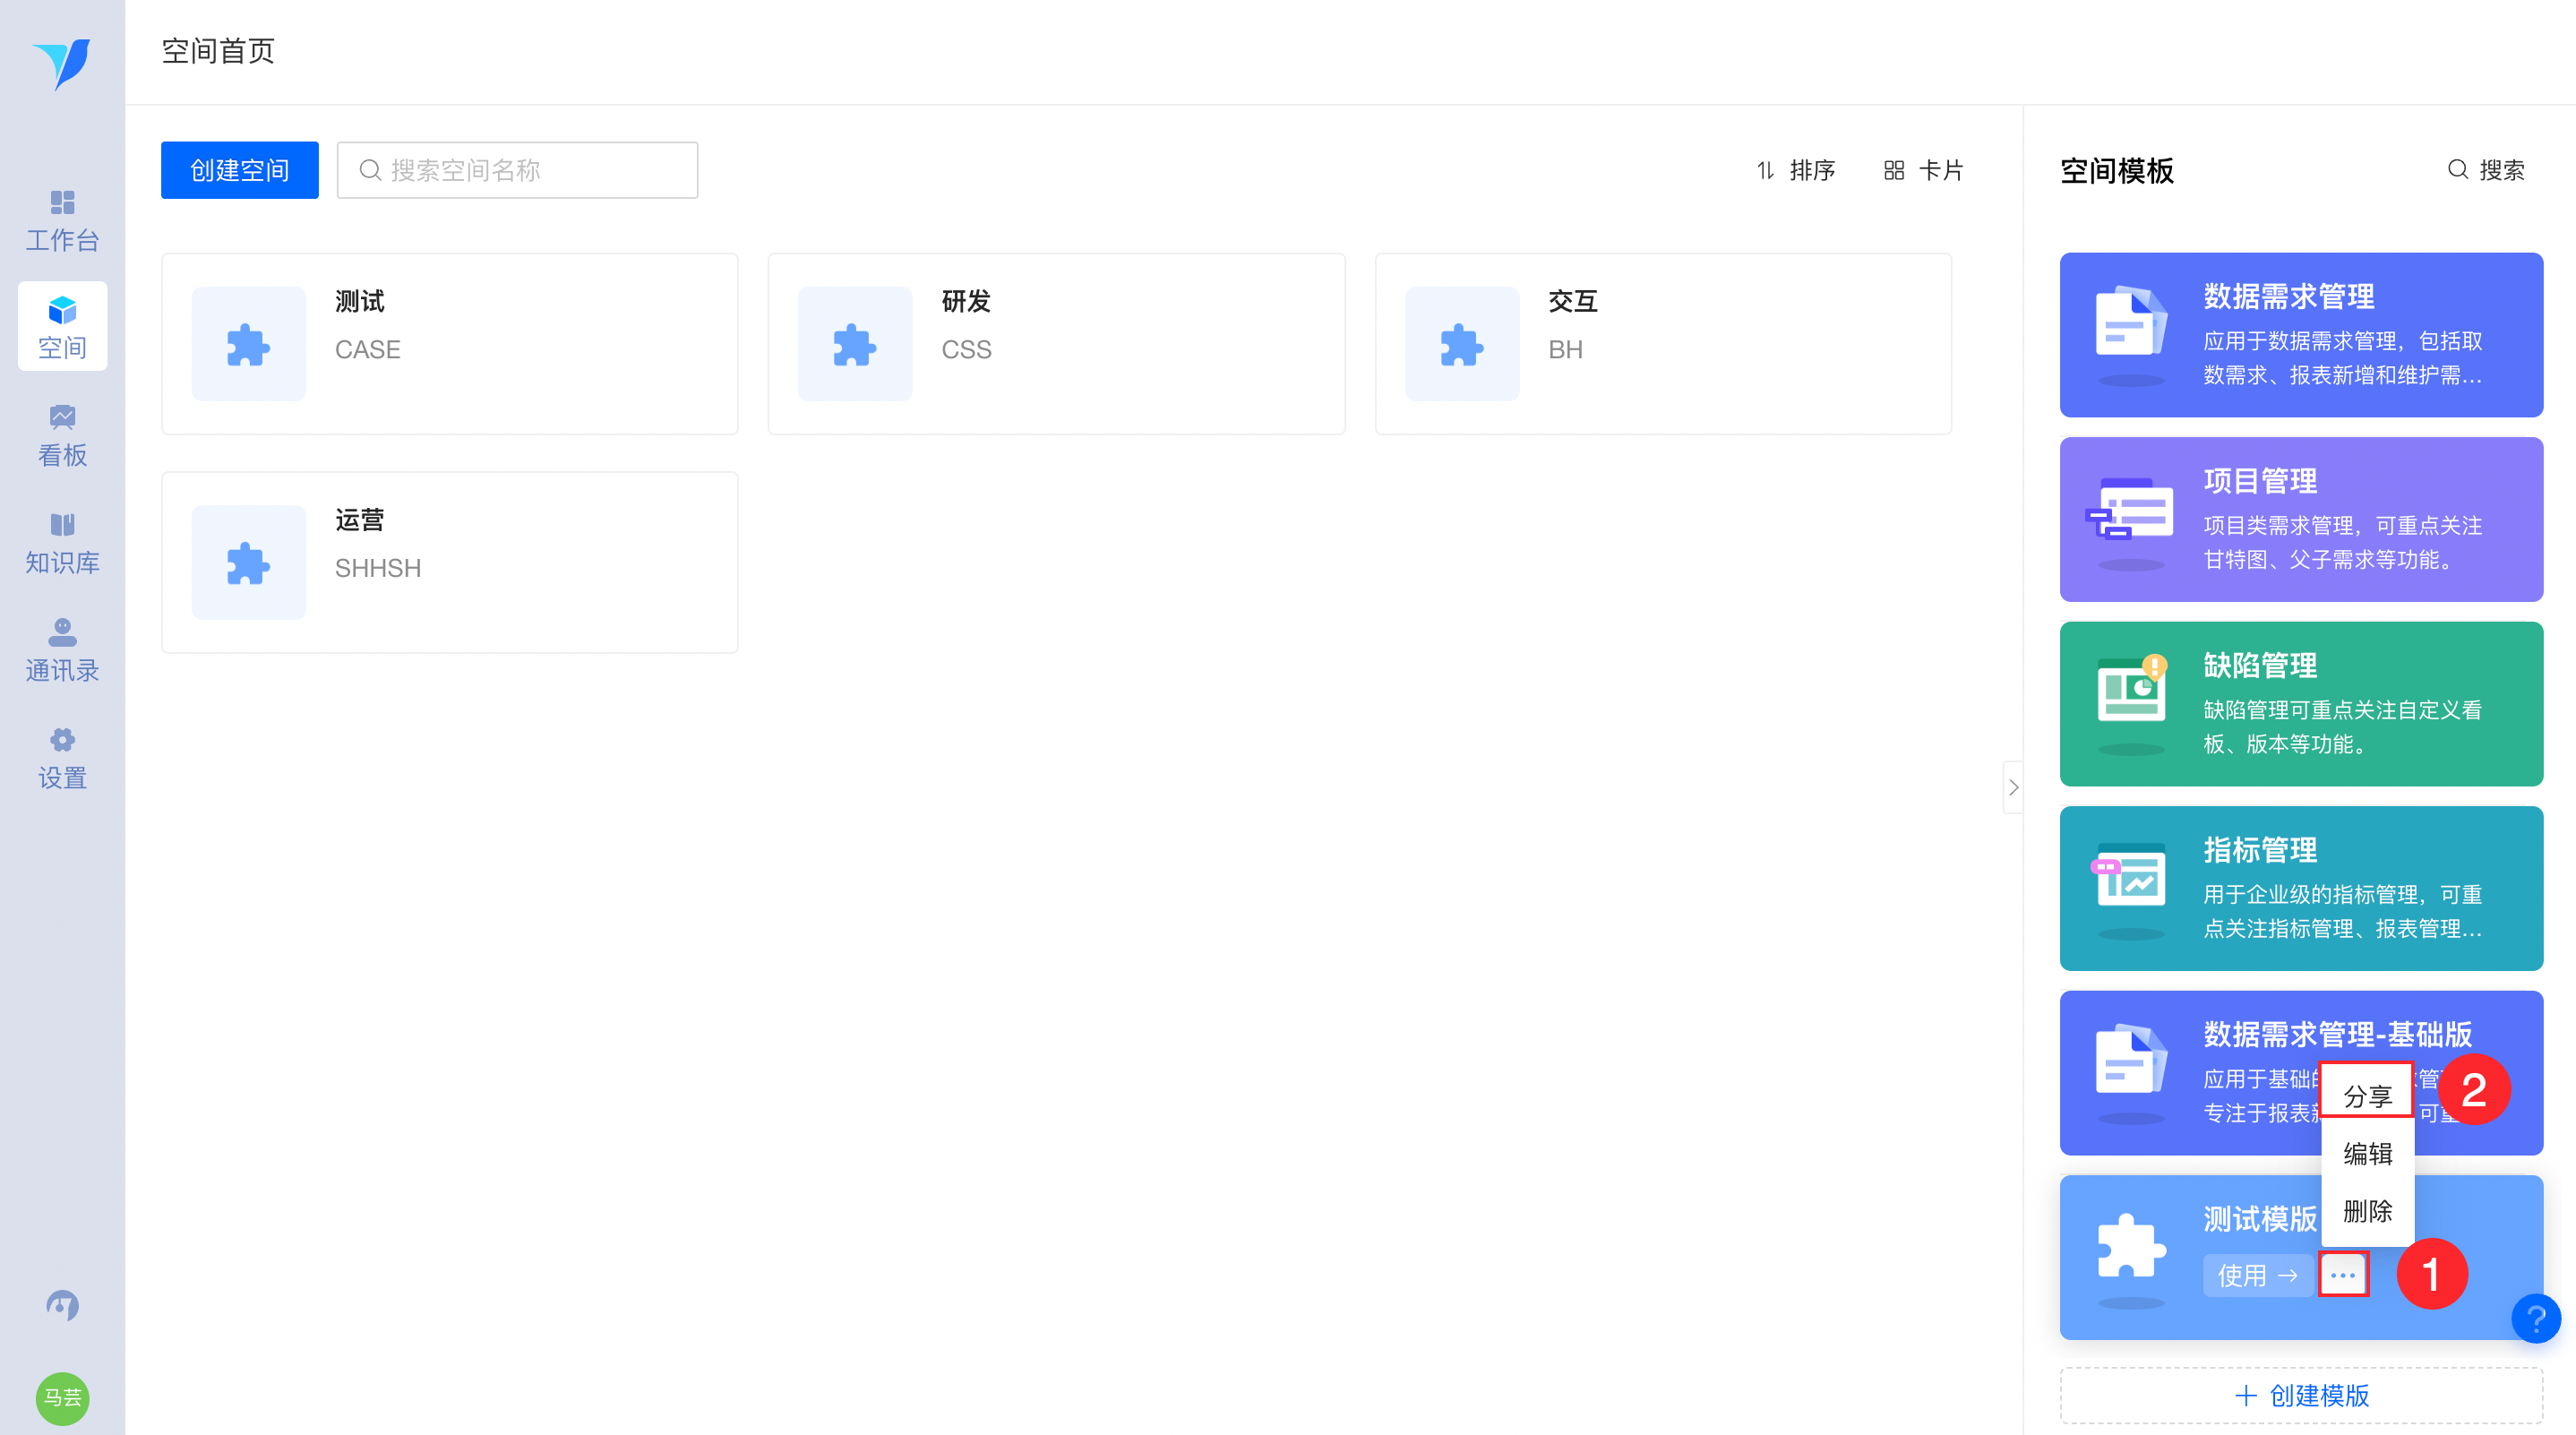Open the 运营 SHHSH space card
Screen dimensions: 2576x1435
(450, 562)
